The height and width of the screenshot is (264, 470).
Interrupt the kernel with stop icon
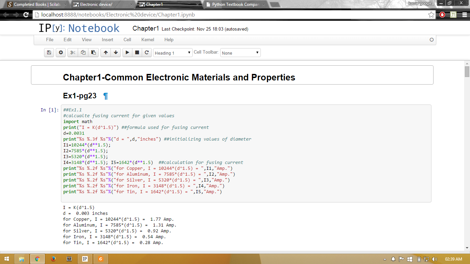137,53
